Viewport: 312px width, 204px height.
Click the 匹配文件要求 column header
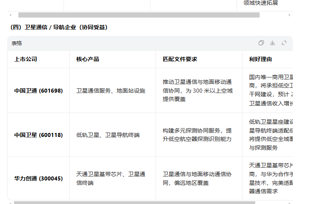tap(199, 59)
